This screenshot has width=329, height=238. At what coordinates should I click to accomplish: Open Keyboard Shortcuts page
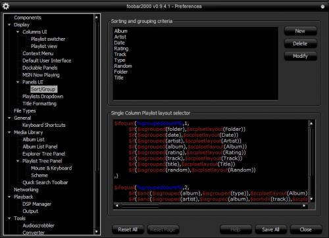coord(44,125)
